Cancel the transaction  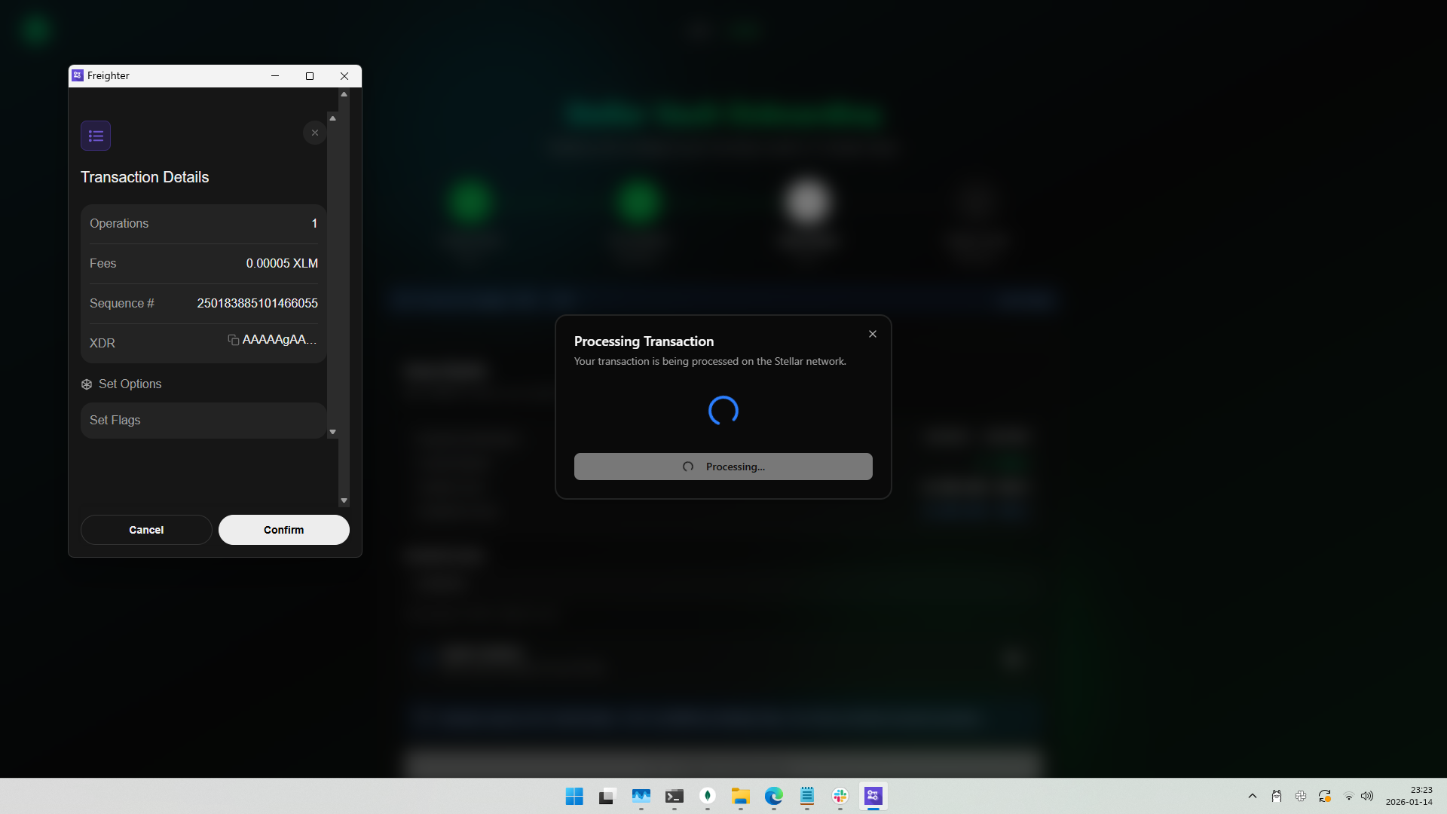pos(146,530)
